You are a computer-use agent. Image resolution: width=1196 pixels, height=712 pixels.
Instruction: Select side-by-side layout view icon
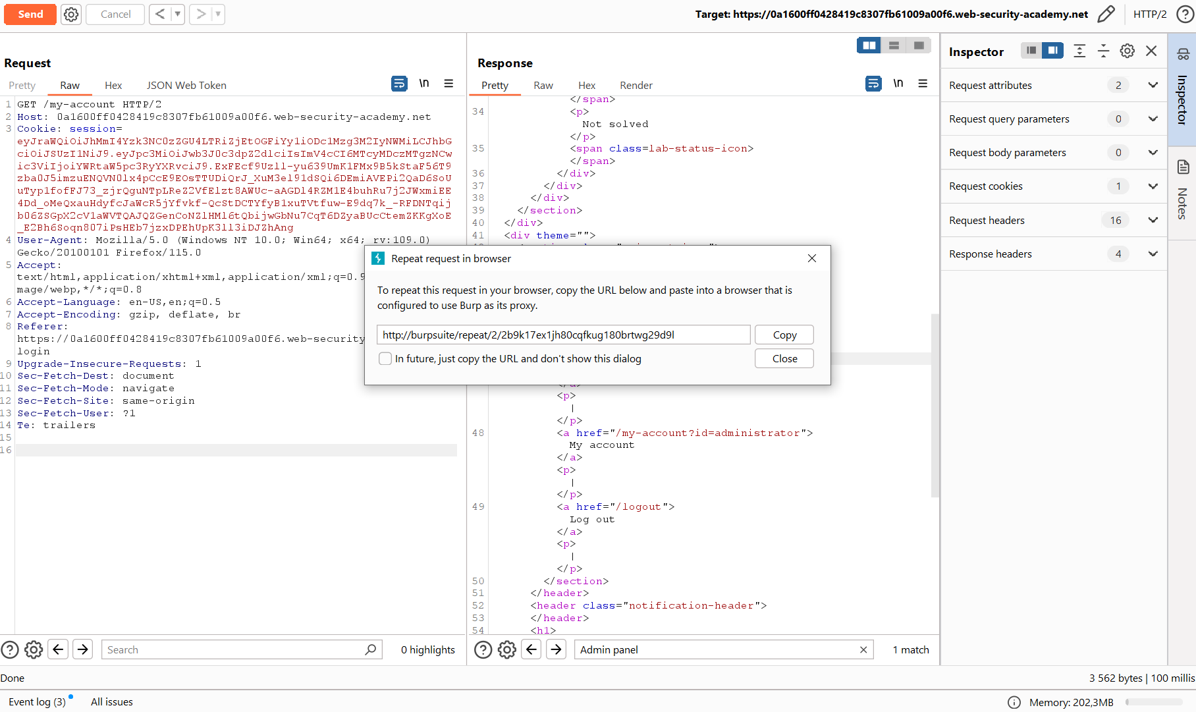pos(869,45)
